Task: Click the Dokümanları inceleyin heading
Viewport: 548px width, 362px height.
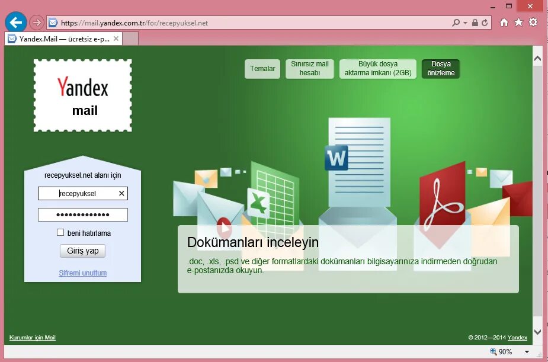Action: [x=253, y=242]
